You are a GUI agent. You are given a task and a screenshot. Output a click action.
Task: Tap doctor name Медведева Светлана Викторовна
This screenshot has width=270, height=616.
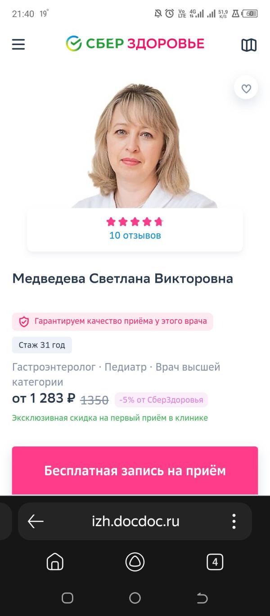123,279
